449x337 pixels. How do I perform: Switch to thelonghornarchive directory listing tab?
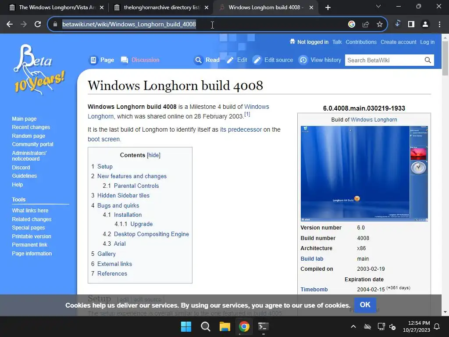[x=161, y=7]
